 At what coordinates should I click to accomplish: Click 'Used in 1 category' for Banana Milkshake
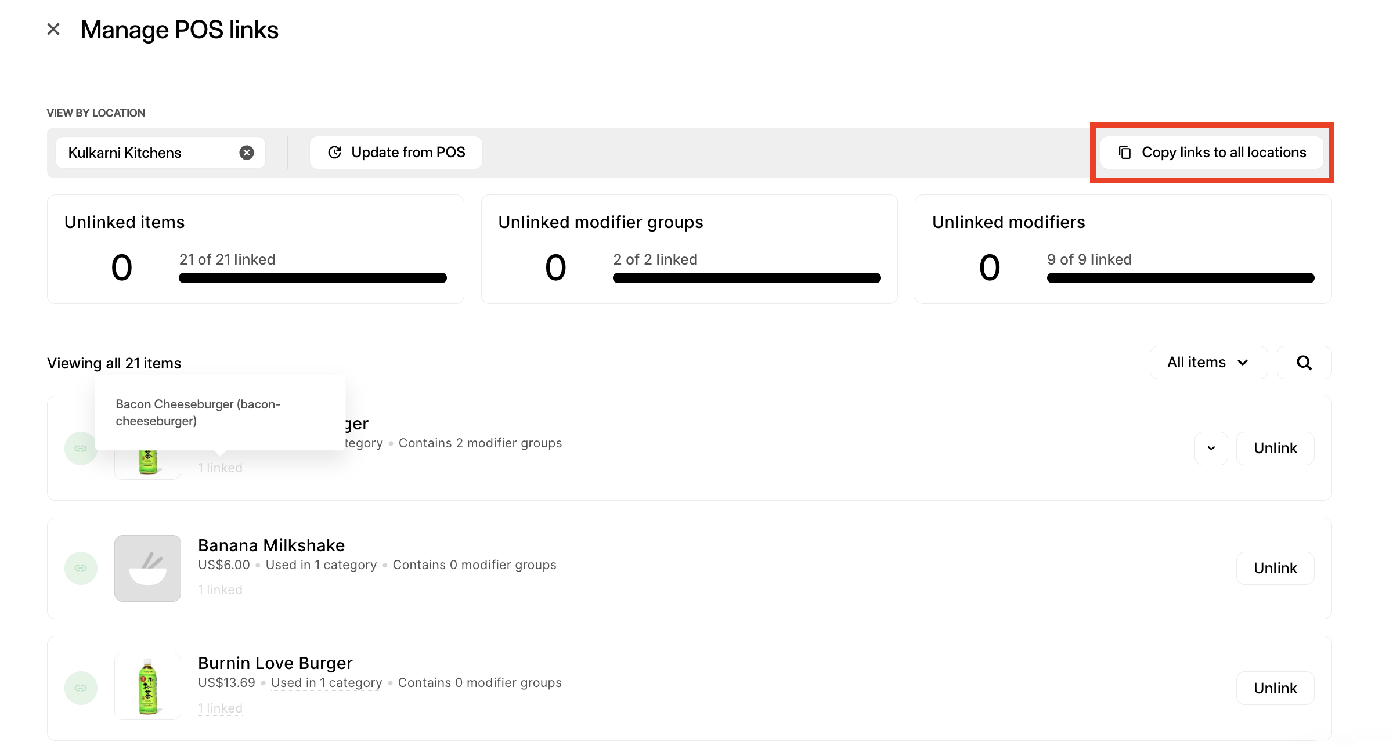[x=321, y=565]
